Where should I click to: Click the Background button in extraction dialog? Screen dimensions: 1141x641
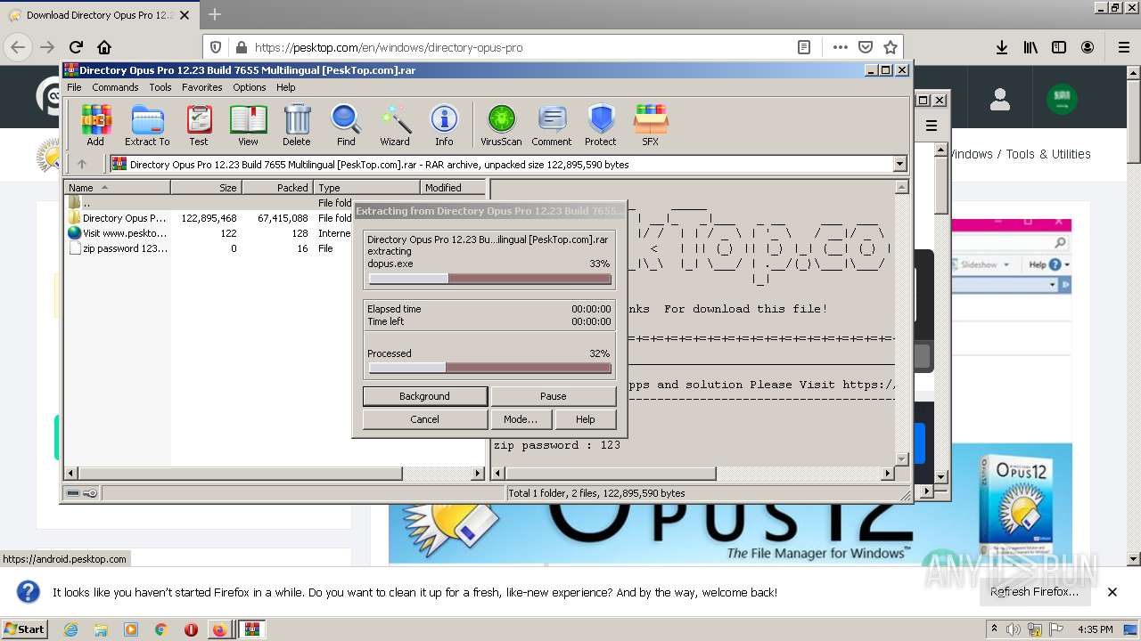425,396
